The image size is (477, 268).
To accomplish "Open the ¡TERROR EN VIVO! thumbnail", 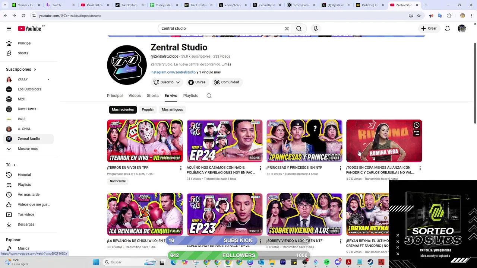I will pyautogui.click(x=145, y=141).
